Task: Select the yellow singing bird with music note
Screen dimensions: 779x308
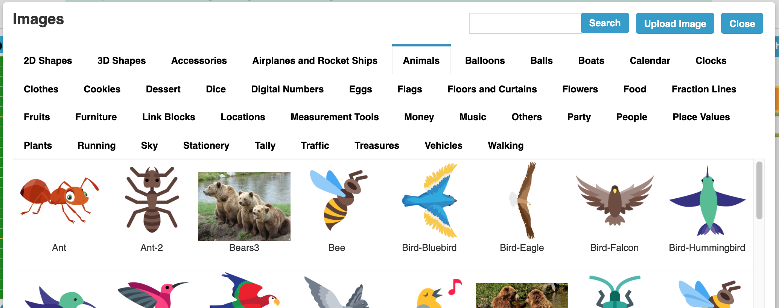Action: click(439, 294)
